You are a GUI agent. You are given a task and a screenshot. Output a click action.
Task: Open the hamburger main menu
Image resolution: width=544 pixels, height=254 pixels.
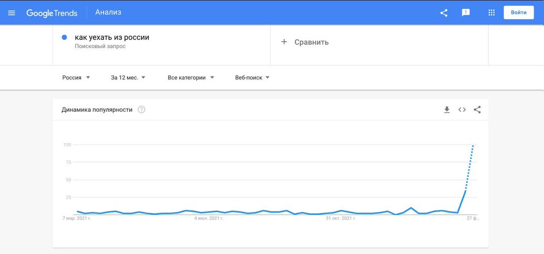click(12, 13)
